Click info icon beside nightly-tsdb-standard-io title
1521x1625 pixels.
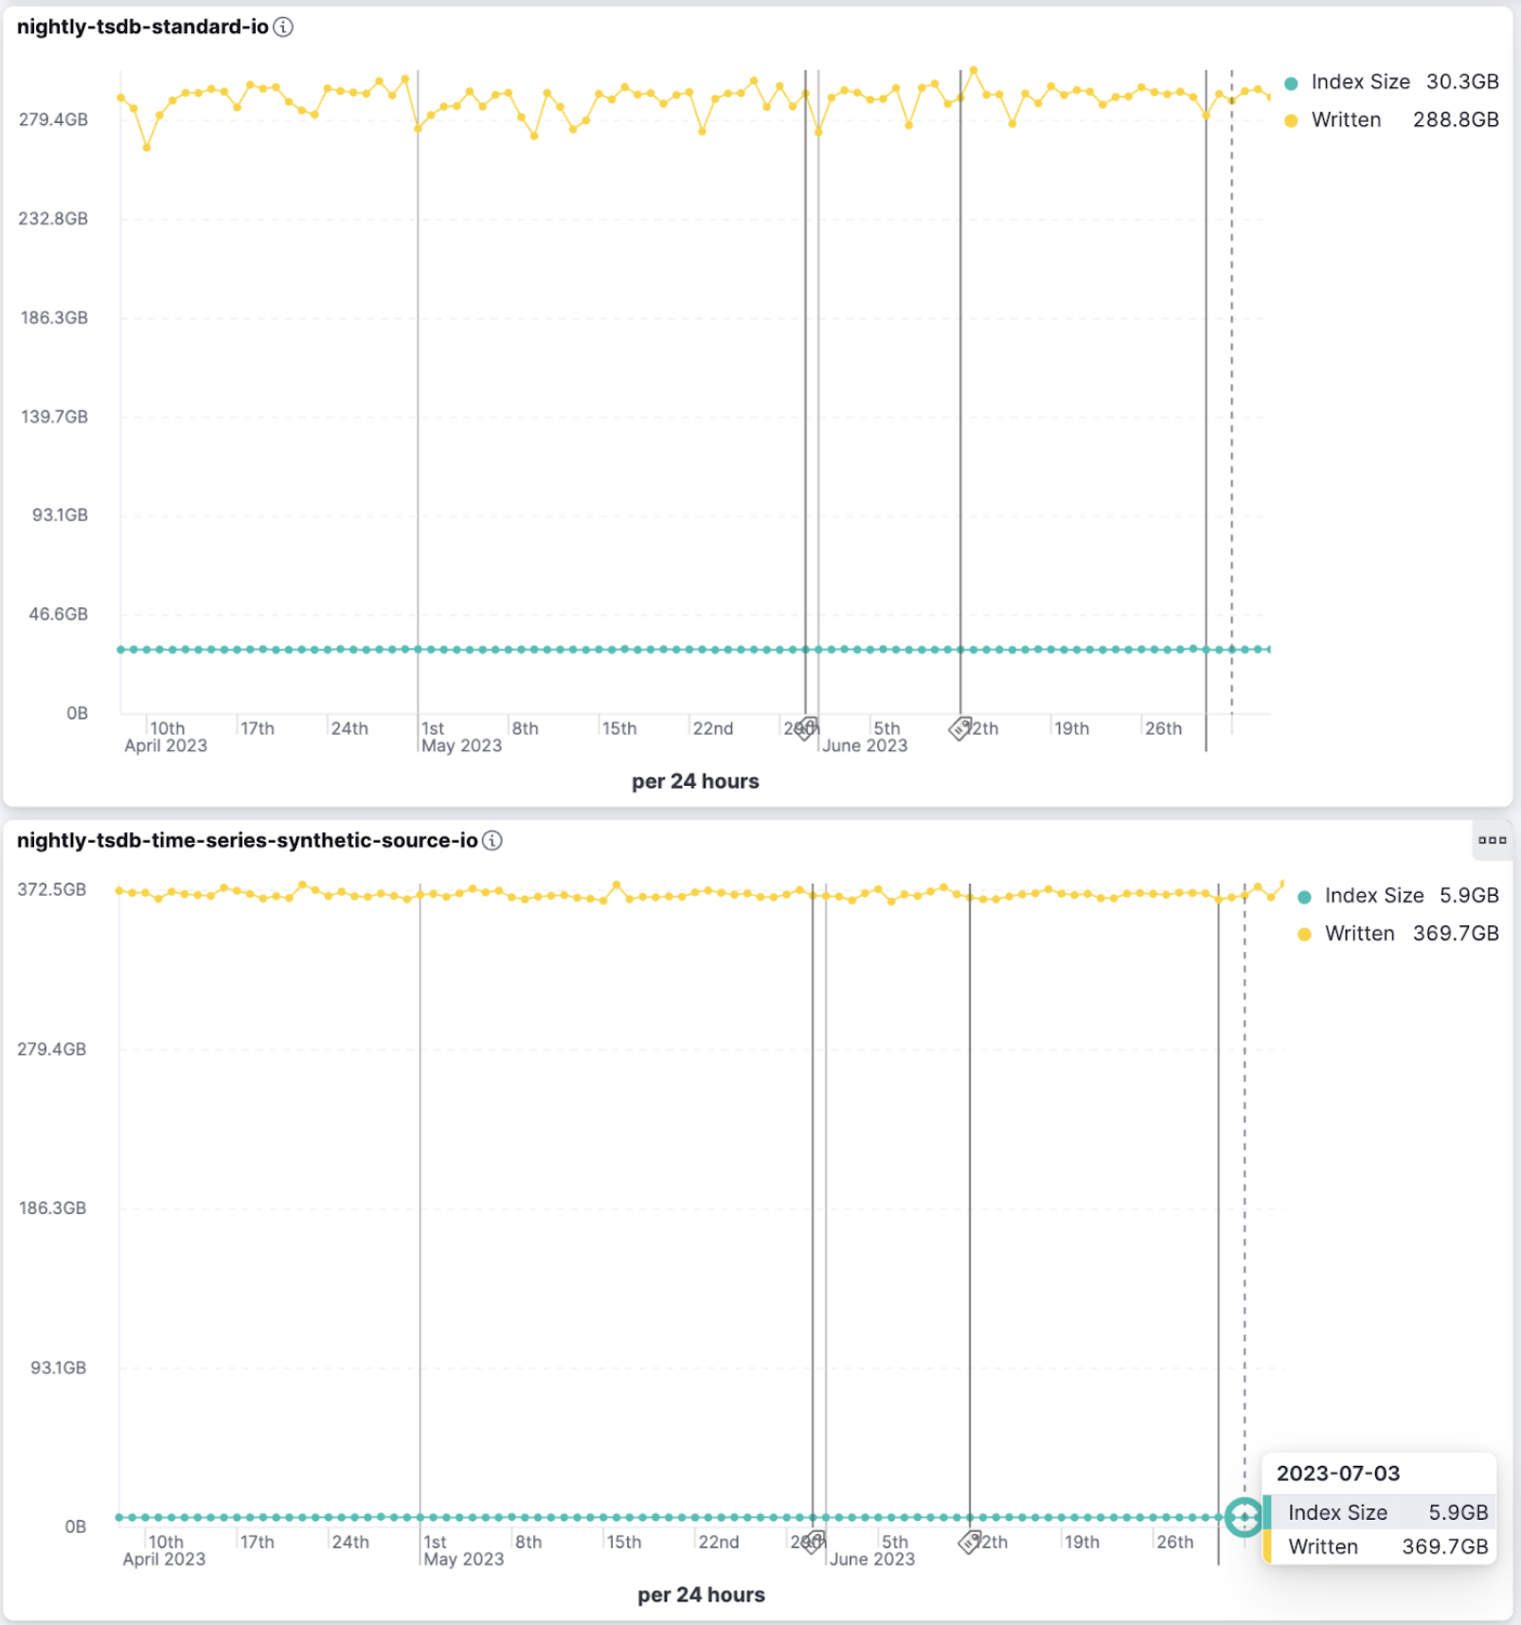click(x=283, y=27)
